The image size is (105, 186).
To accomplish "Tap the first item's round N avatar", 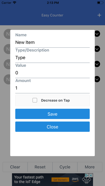I will 7,34.
